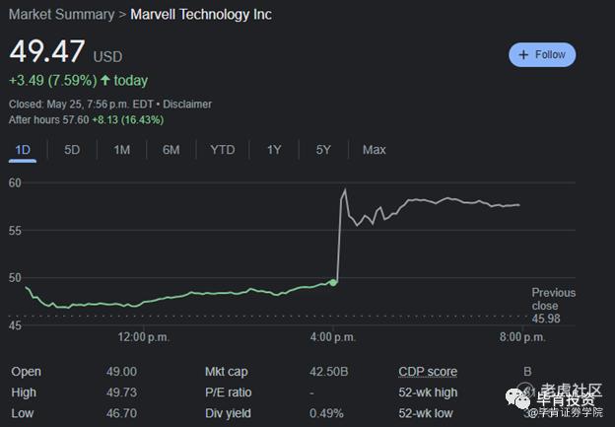This screenshot has width=615, height=427.
Task: Click the Previous close label on chart
Action: (553, 299)
